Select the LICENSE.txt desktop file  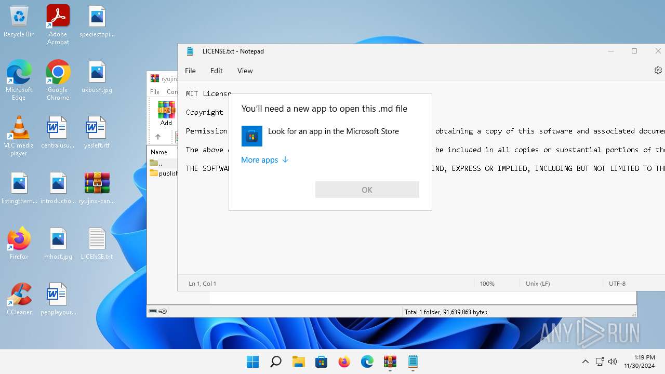click(x=97, y=243)
